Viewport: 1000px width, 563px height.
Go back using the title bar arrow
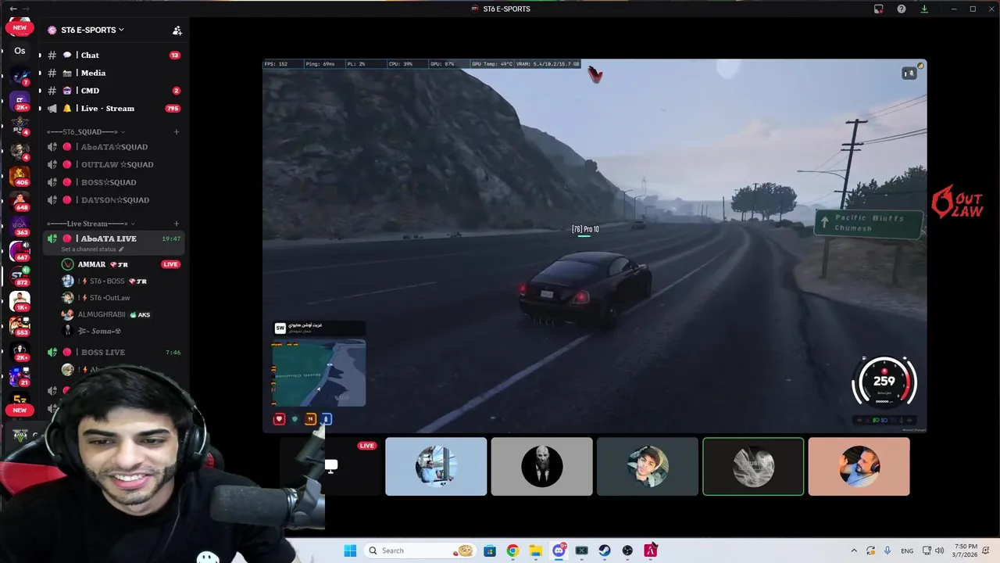pos(13,9)
